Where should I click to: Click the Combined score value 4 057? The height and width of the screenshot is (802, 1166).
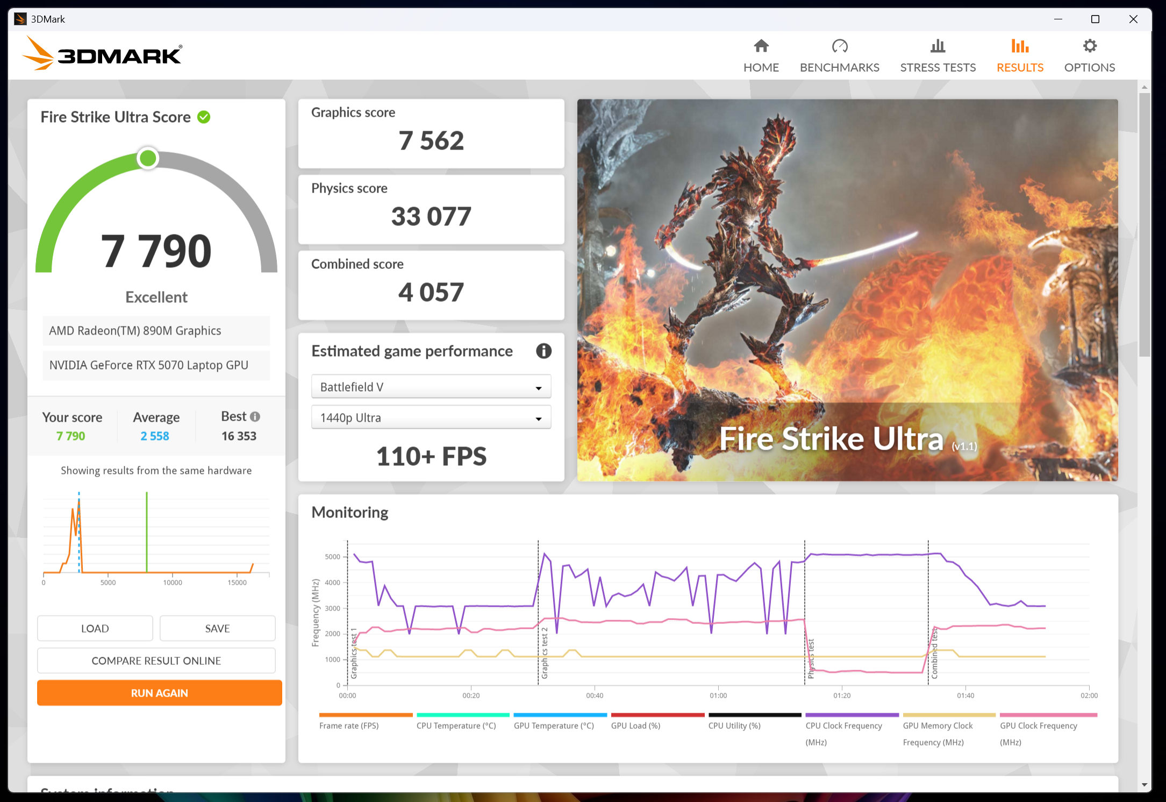(431, 293)
